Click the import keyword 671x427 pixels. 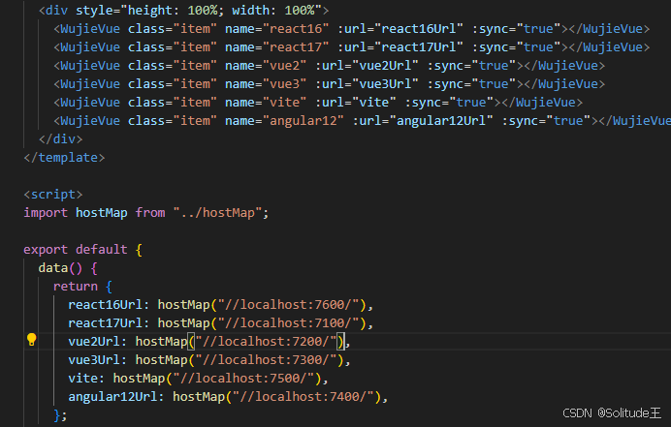point(46,212)
